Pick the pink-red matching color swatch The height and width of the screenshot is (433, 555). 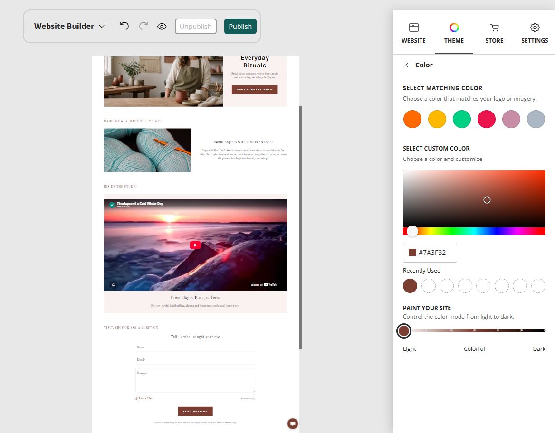click(486, 119)
